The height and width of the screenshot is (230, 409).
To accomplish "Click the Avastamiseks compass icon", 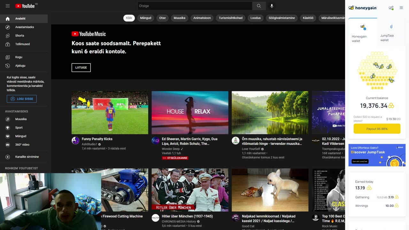I will [8, 27].
